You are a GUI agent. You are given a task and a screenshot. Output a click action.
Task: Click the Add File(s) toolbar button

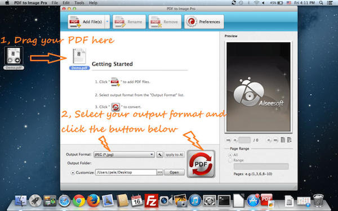[86, 22]
